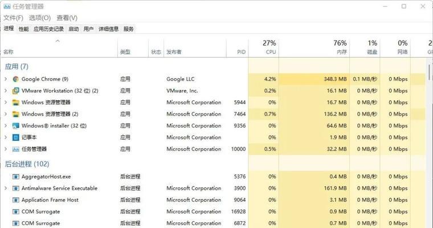Open the 查看(V) menu
Screen dimensions: 433x228
coord(67,18)
